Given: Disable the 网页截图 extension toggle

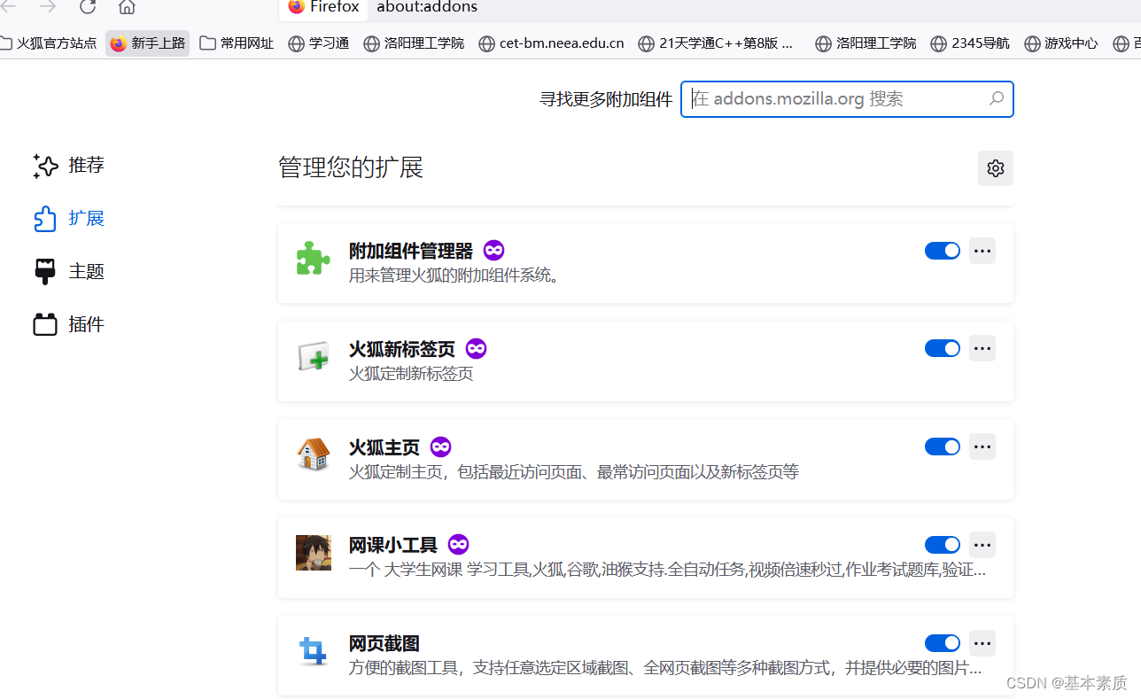Looking at the screenshot, I should pyautogui.click(x=943, y=643).
